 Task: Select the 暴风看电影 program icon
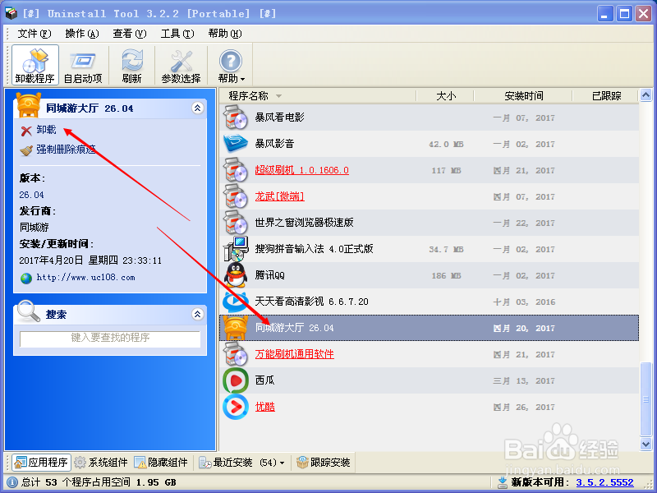click(236, 117)
